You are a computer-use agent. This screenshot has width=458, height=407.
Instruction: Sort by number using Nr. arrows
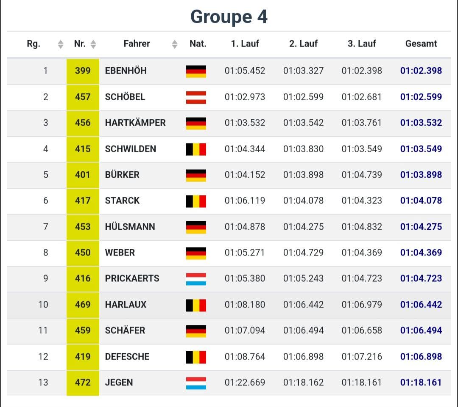pyautogui.click(x=93, y=44)
